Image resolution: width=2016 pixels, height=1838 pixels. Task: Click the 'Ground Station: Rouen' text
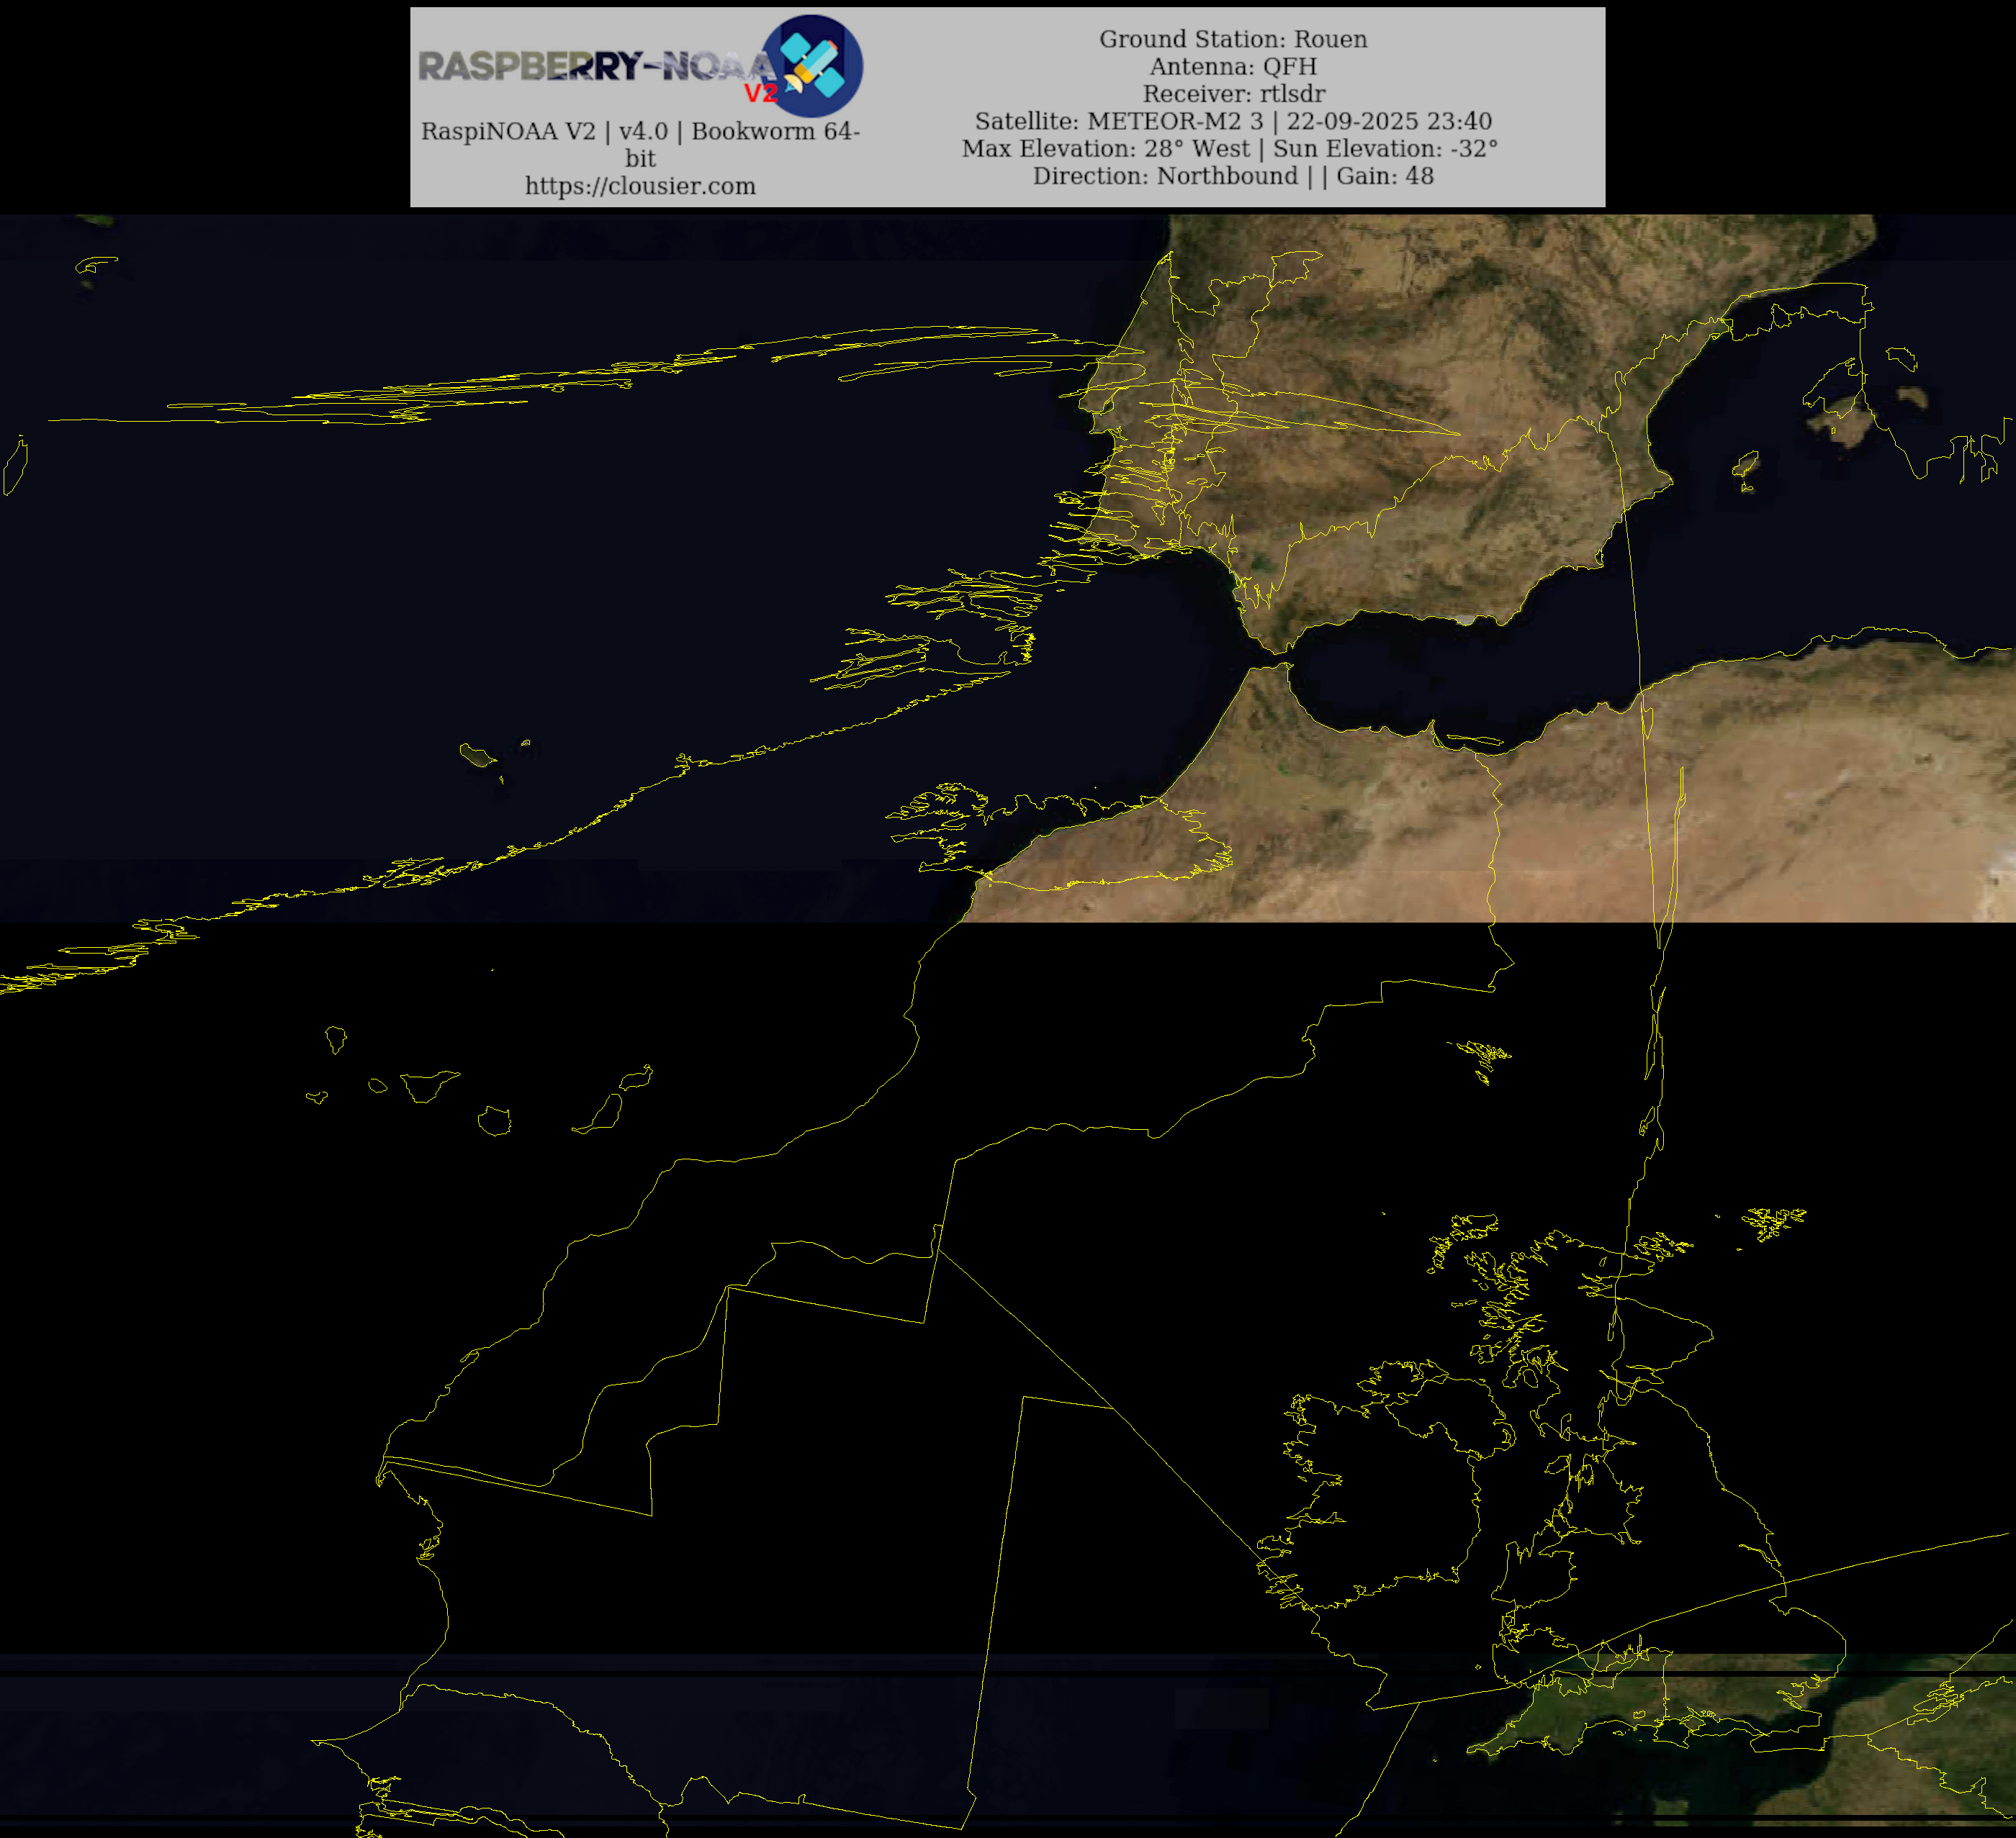tap(1233, 39)
